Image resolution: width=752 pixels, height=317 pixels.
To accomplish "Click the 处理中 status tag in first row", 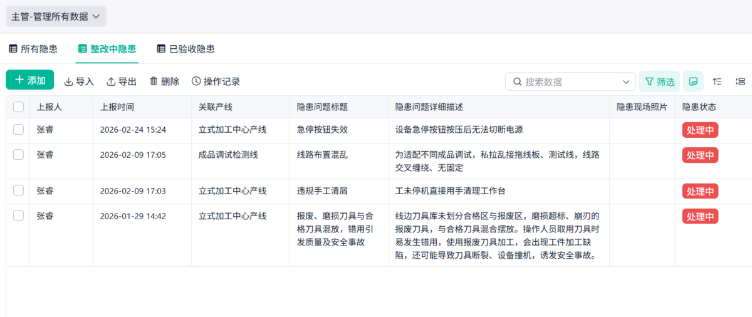I will (x=700, y=130).
